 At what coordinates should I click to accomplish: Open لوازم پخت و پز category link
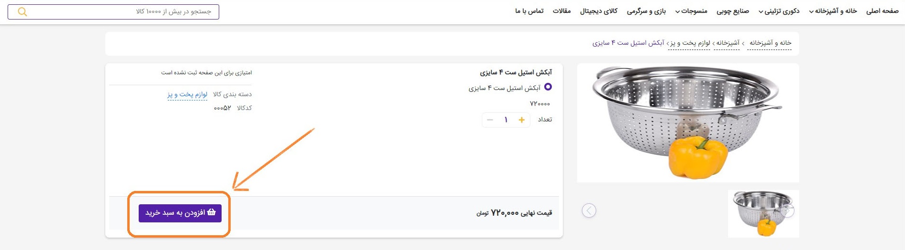[187, 94]
